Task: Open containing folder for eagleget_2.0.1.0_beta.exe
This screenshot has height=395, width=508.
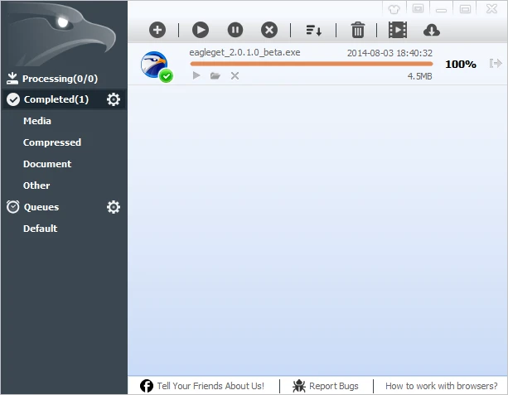Action: click(x=215, y=75)
